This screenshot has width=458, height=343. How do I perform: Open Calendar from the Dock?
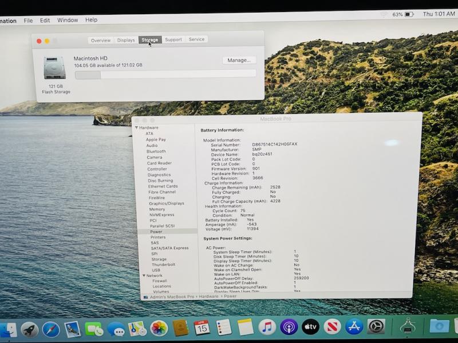(202, 328)
